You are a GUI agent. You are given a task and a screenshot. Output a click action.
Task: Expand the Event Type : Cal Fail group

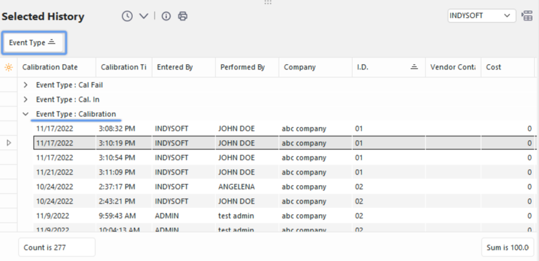(x=26, y=85)
